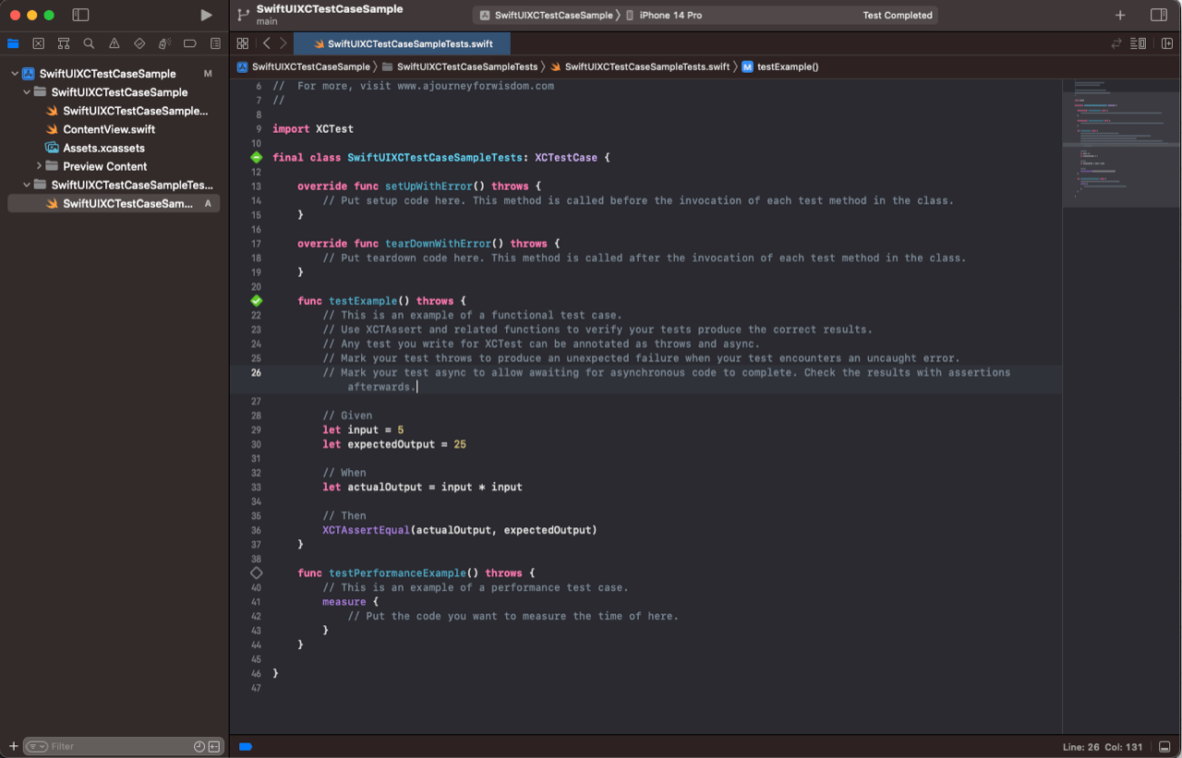The width and height of the screenshot is (1182, 758).
Task: Open the filter options menu in the navigator
Action: coord(37,746)
